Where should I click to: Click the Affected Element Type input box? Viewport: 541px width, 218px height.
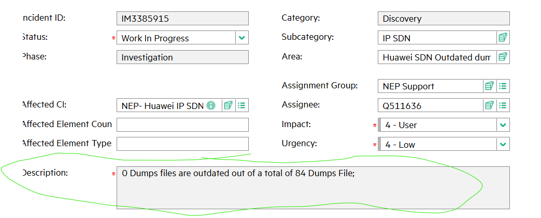[x=182, y=144]
